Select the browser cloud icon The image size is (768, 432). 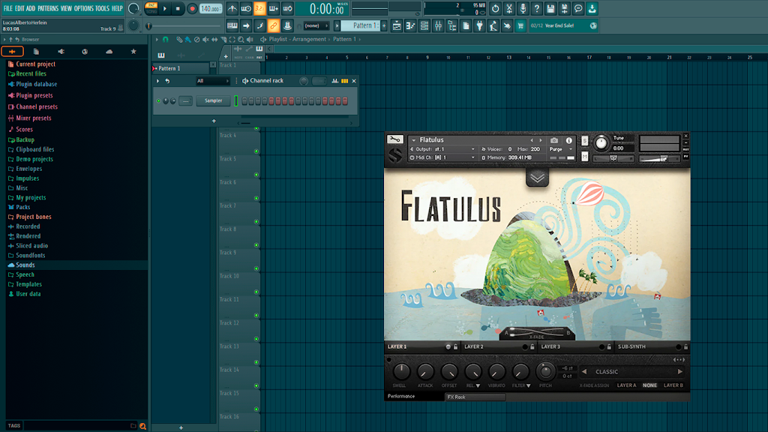109,52
